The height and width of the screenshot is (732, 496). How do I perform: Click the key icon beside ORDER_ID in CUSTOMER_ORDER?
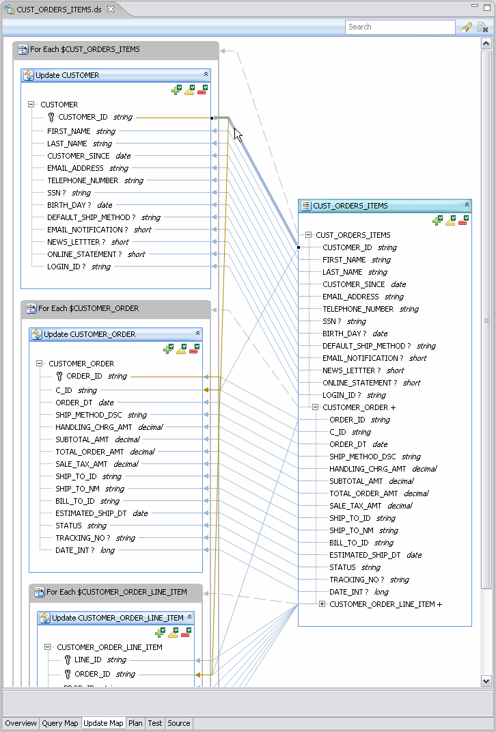pyautogui.click(x=59, y=377)
